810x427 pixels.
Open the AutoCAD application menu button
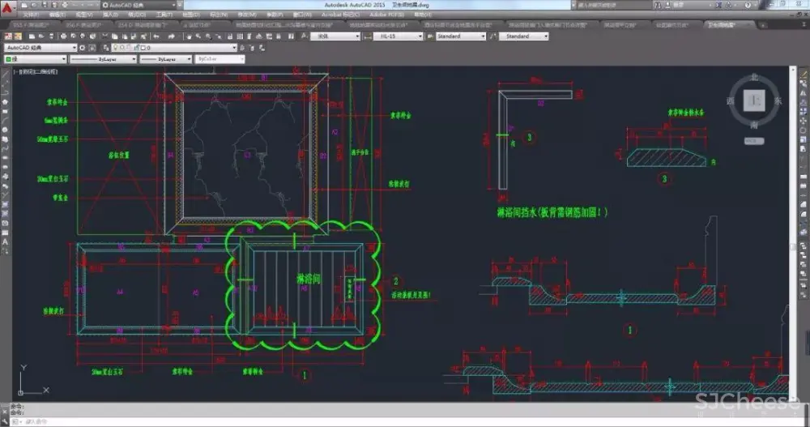pos(7,6)
